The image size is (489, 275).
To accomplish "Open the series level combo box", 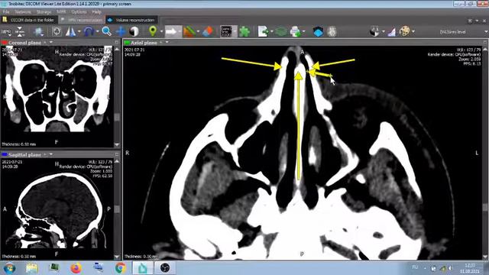I will [x=463, y=32].
